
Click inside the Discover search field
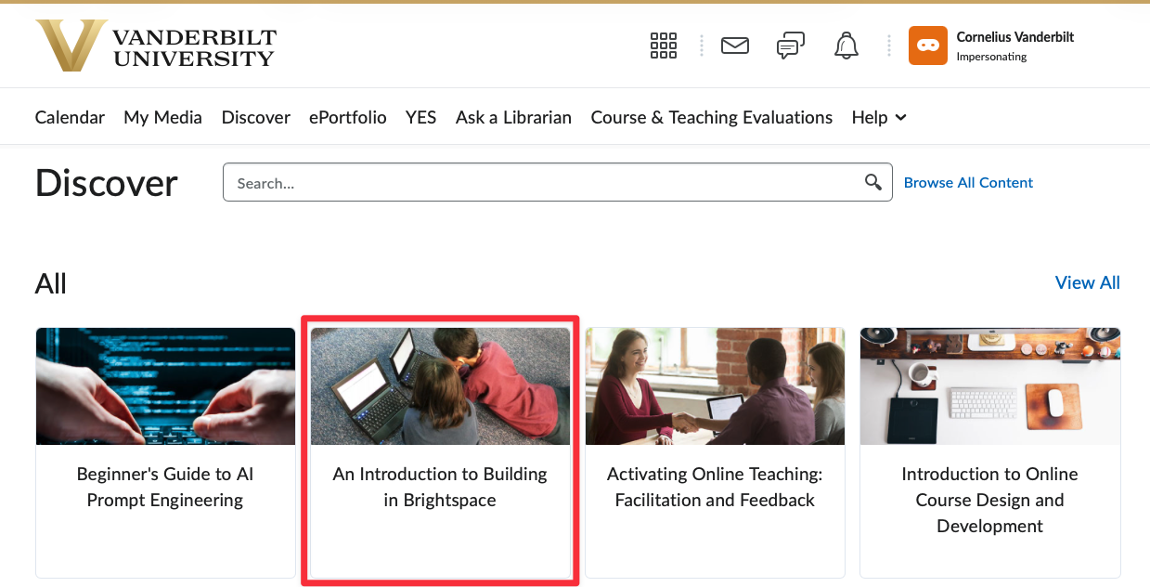[543, 183]
